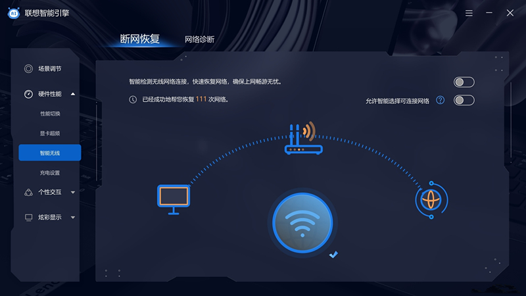Screen dimensions: 526x296
Task: Open 性能切换 in the sidebar
Action: (x=50, y=114)
